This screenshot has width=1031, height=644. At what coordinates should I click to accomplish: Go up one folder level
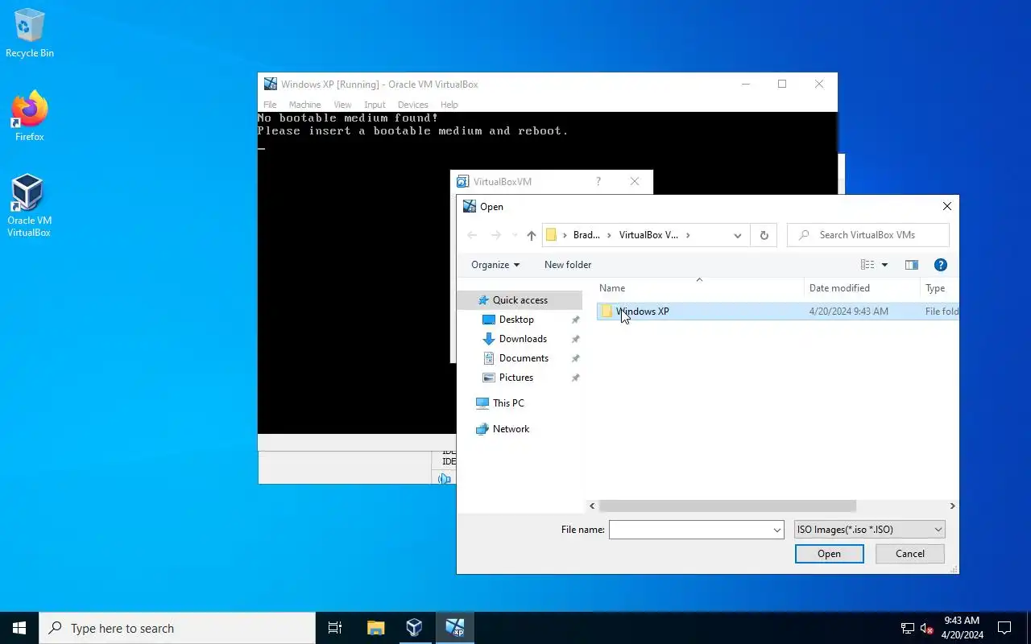(x=532, y=235)
